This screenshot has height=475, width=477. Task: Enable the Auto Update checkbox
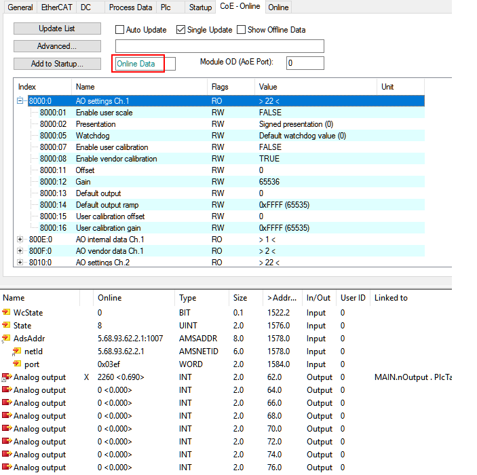point(120,29)
